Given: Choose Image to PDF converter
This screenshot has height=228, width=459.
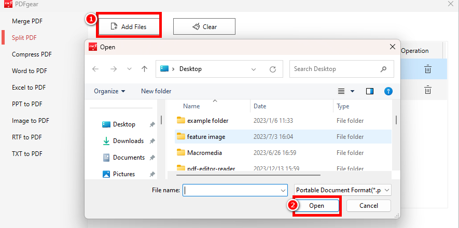Looking at the screenshot, I should (x=31, y=121).
